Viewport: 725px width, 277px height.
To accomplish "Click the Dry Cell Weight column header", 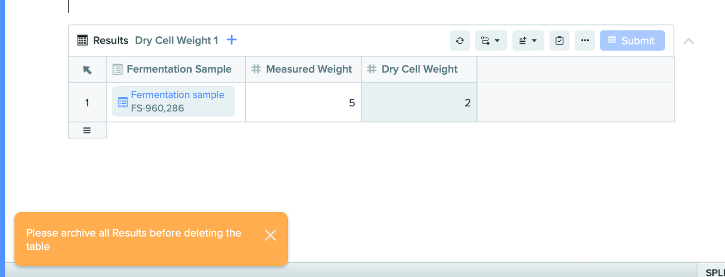I will coord(419,69).
